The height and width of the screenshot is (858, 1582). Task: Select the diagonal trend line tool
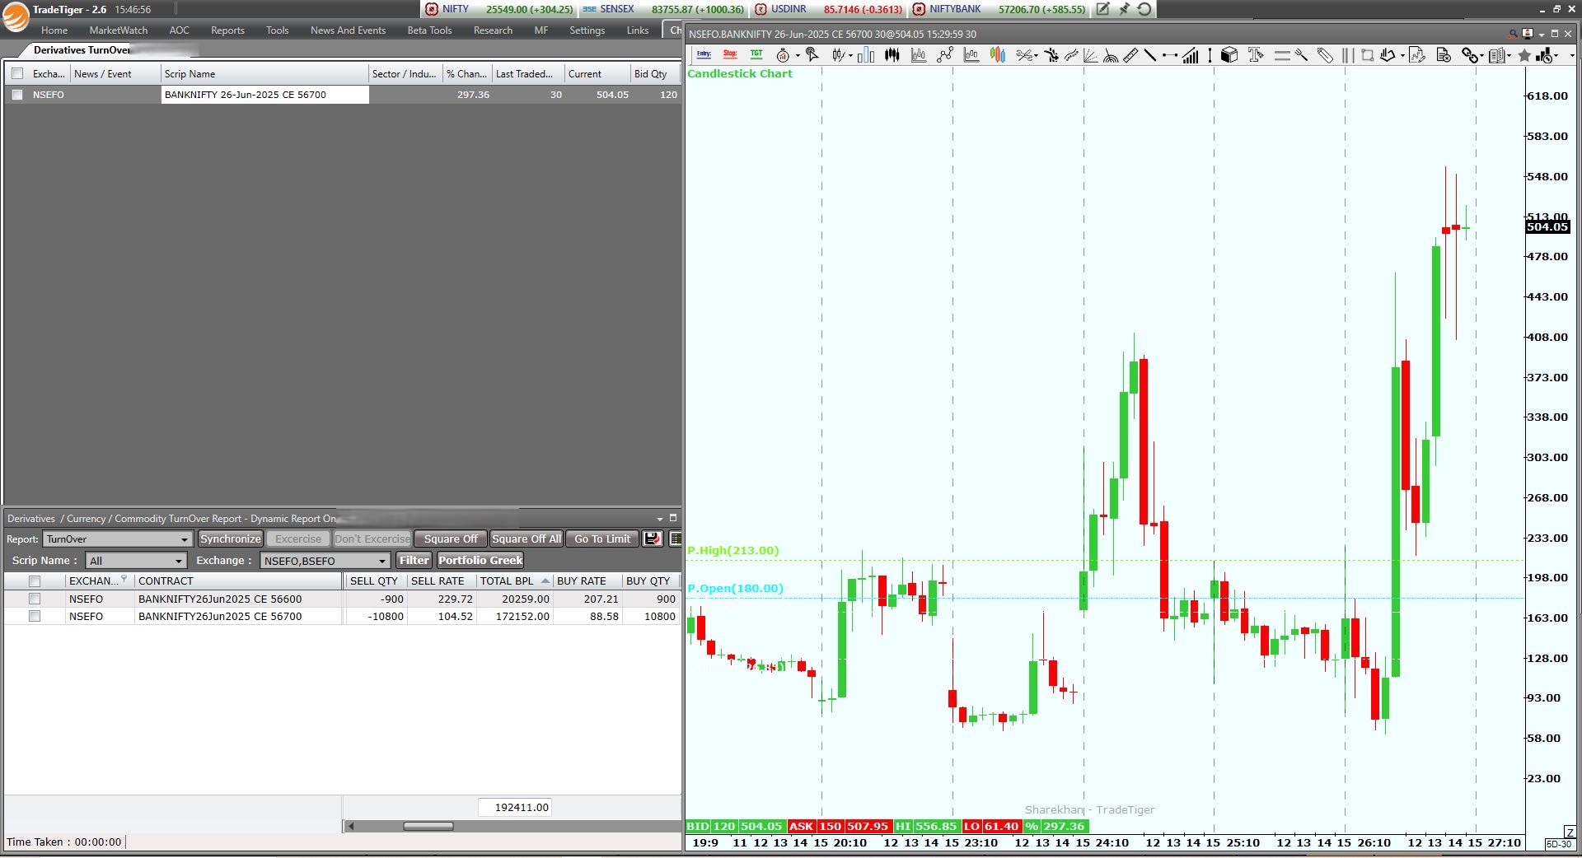click(1150, 55)
